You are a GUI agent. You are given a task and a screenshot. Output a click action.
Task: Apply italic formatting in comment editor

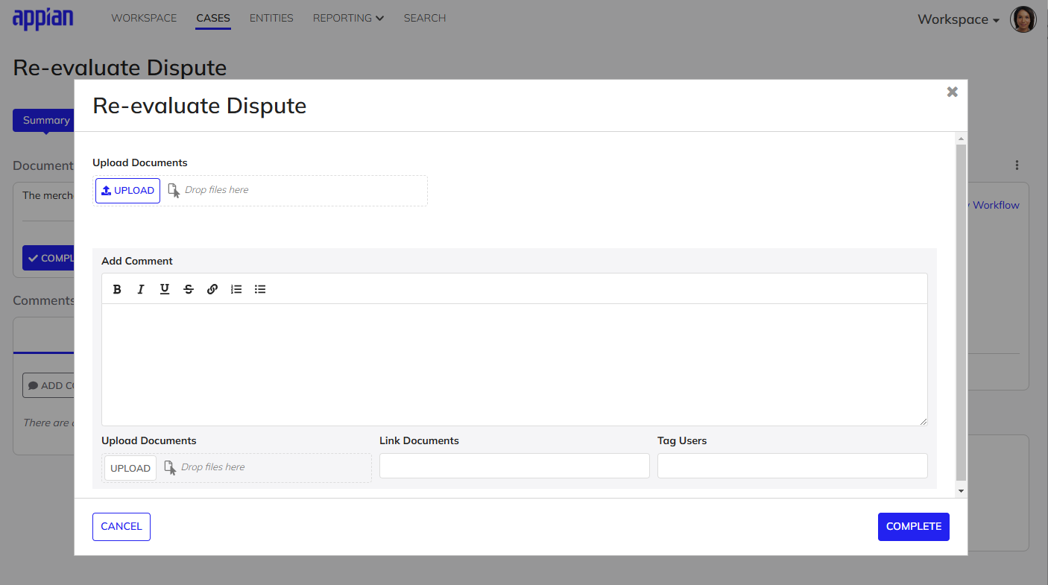140,289
